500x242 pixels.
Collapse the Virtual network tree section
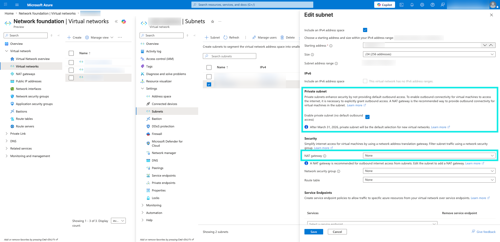coord(7,51)
